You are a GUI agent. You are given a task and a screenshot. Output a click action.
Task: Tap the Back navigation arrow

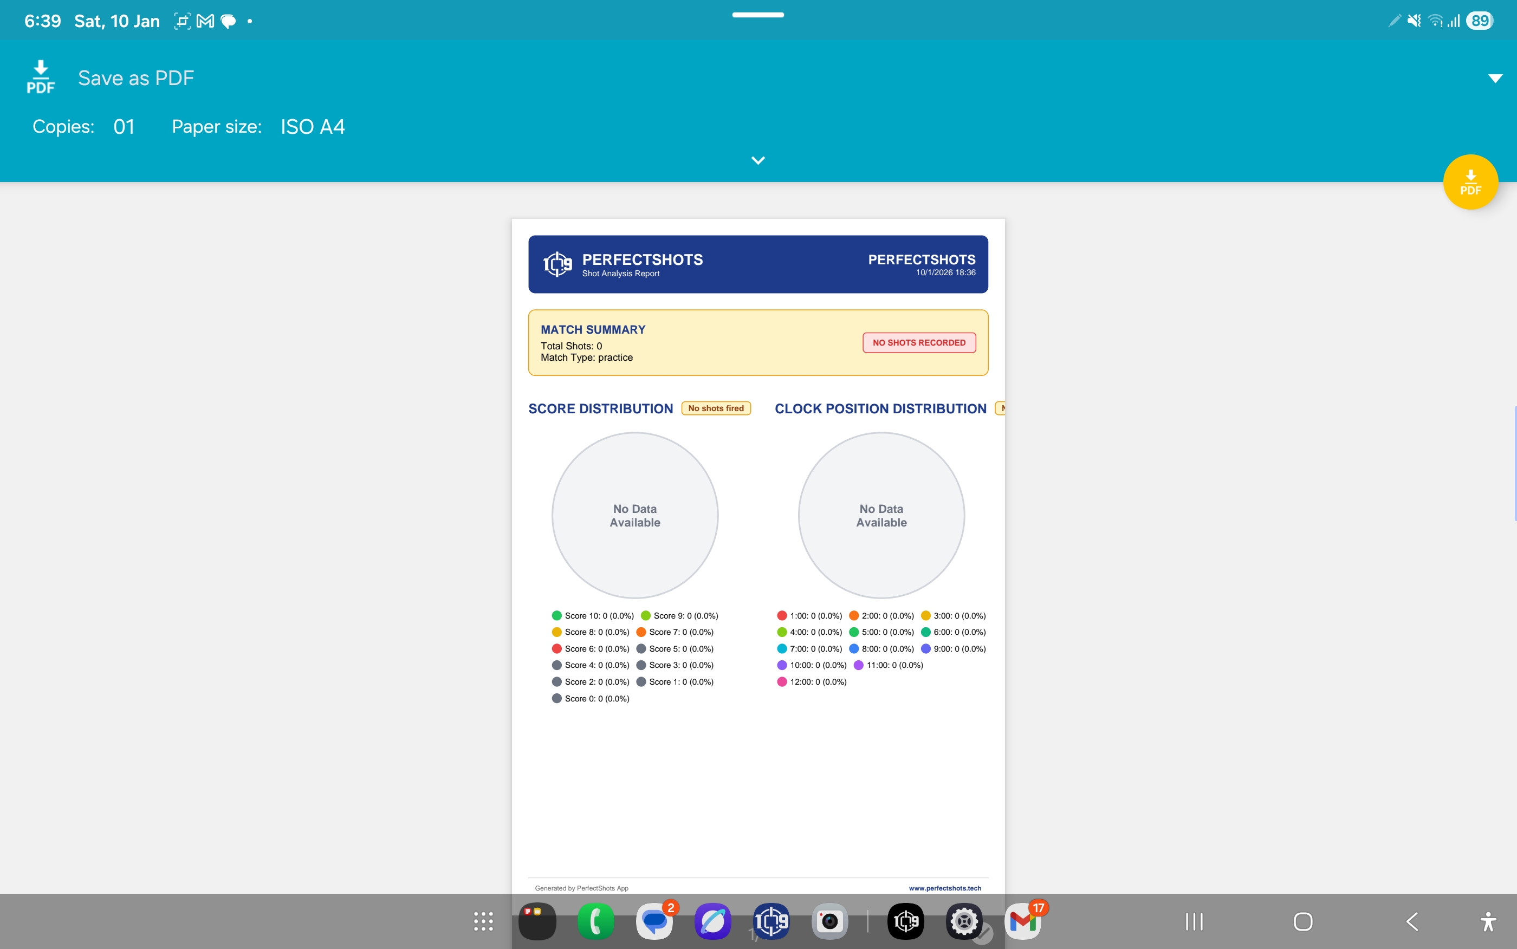pyautogui.click(x=1411, y=921)
